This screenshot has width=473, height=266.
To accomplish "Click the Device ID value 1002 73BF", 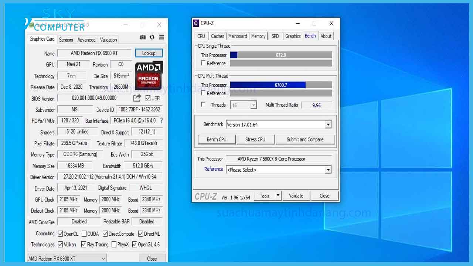I will (139, 109).
